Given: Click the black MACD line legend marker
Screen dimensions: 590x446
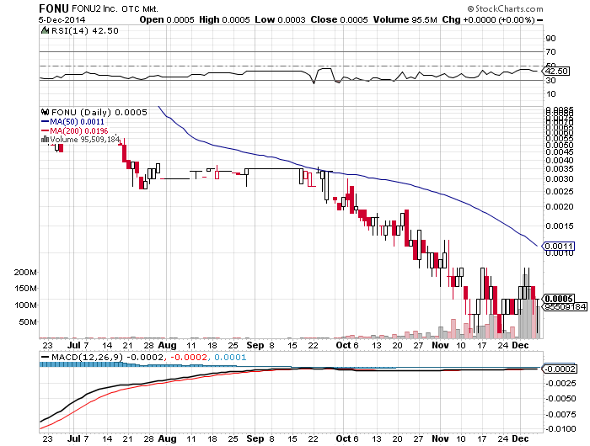Looking at the screenshot, I should point(45,357).
